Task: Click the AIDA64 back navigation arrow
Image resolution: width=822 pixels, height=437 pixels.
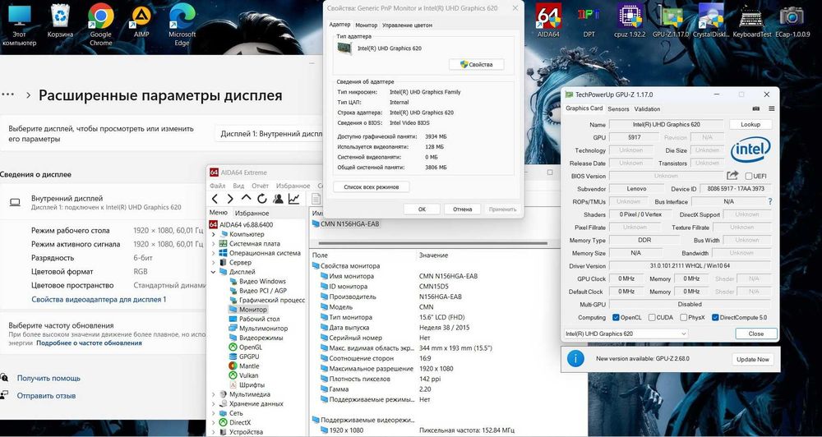Action: coord(215,199)
